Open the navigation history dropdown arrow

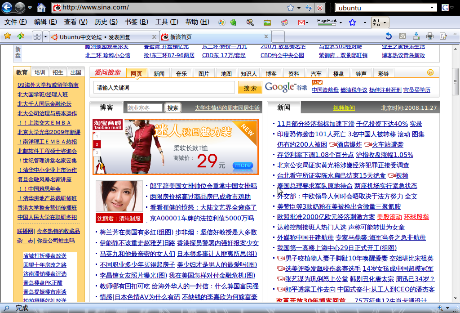pos(30,8)
